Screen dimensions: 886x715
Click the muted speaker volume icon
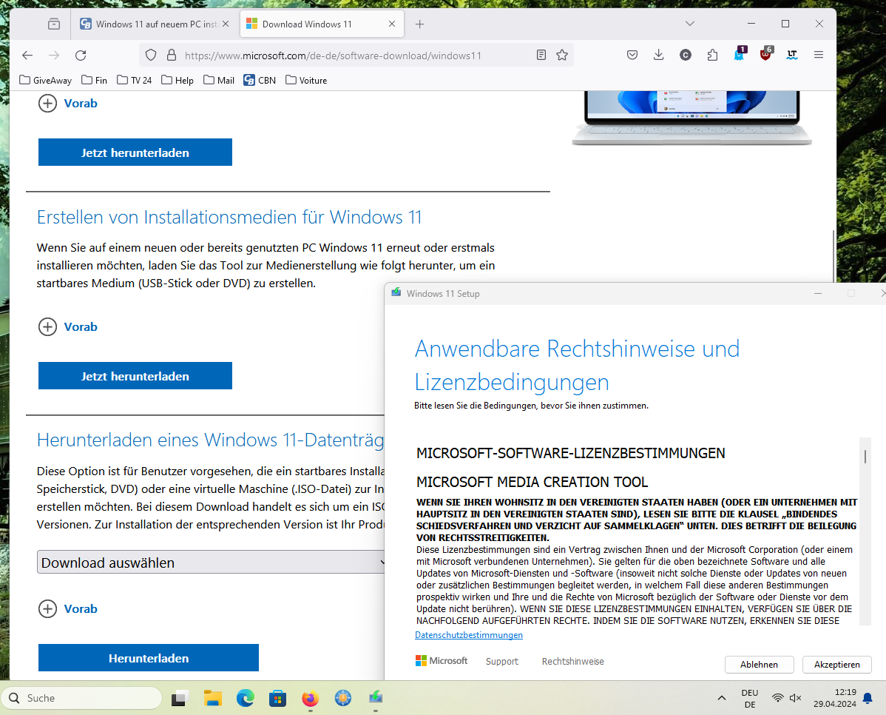click(x=795, y=698)
